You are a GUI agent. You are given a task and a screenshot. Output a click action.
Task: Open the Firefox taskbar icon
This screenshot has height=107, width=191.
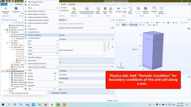coord(46,104)
